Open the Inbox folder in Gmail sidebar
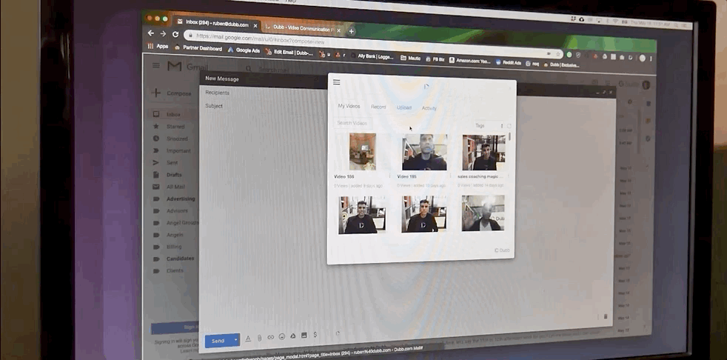The width and height of the screenshot is (727, 360). point(174,114)
